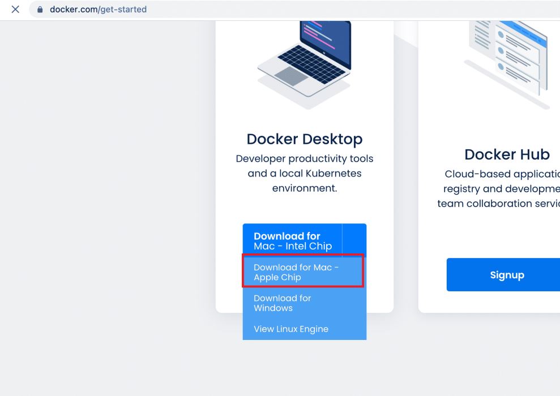This screenshot has width=560, height=396.
Task: Click the "Docker Hub" heading
Action: [507, 154]
